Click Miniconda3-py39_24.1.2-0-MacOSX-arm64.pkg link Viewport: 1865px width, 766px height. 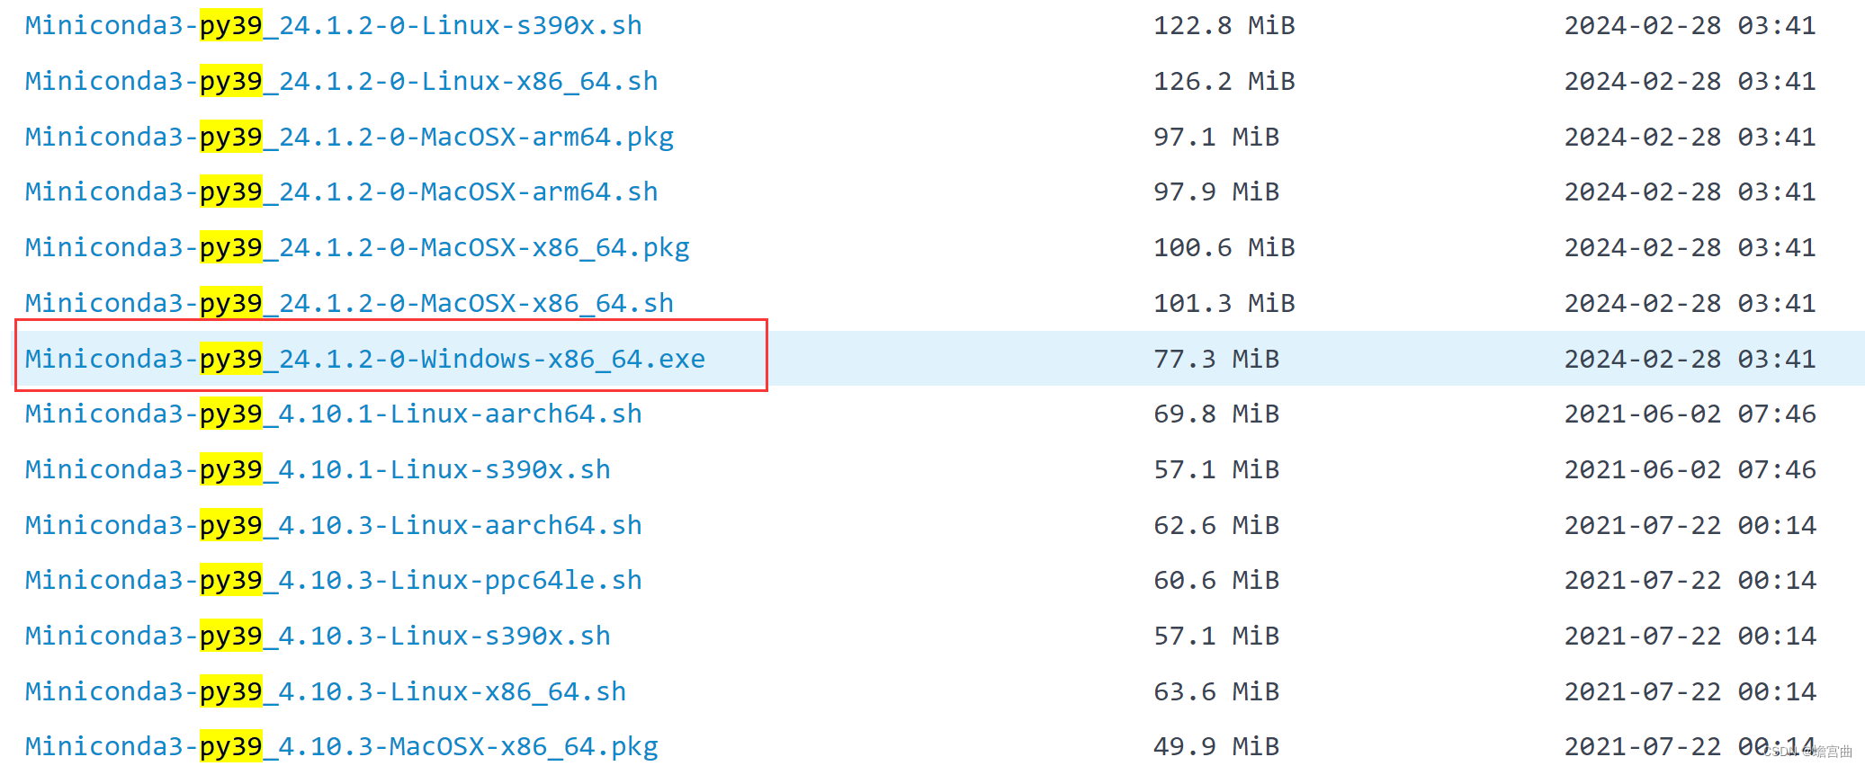349,138
